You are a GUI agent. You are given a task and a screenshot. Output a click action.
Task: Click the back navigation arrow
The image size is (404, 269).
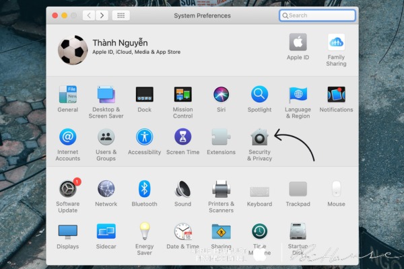point(88,15)
